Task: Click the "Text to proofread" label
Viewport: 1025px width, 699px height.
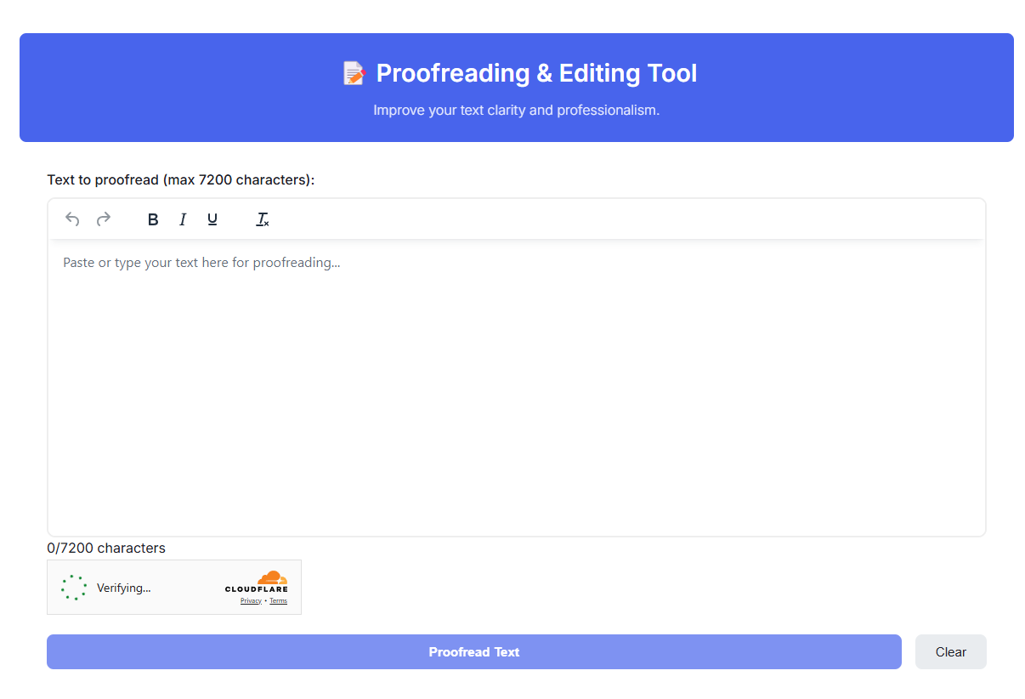Action: click(181, 180)
